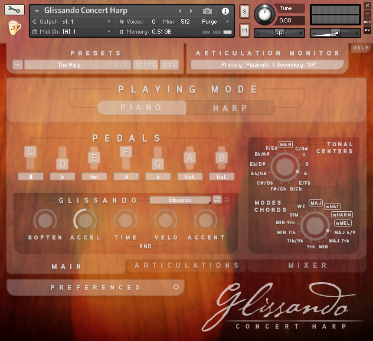373x341 pixels.
Task: Click the Max voices value 512
Action: point(185,22)
